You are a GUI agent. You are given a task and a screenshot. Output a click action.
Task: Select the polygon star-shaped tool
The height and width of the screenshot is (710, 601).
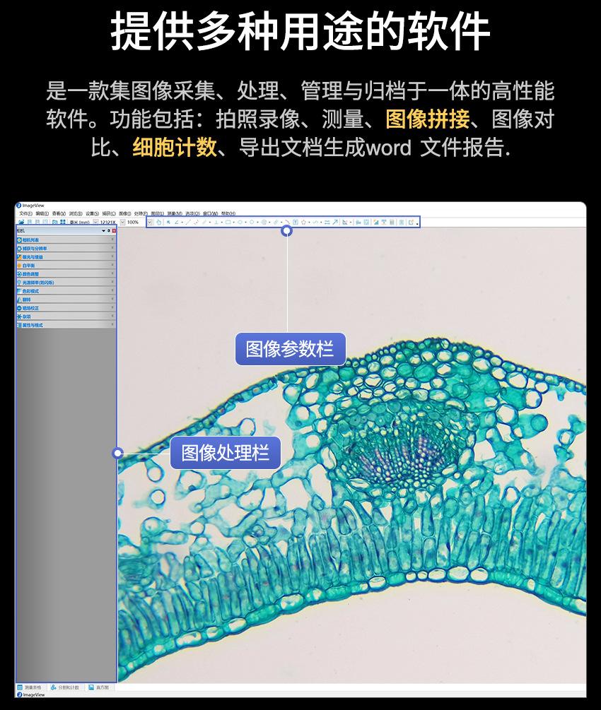[x=304, y=222]
